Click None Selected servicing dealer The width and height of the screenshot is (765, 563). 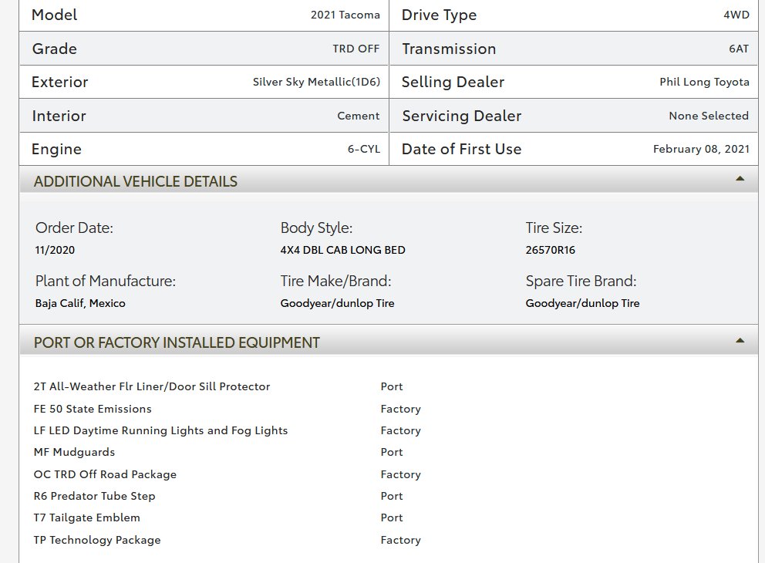pyautogui.click(x=709, y=116)
